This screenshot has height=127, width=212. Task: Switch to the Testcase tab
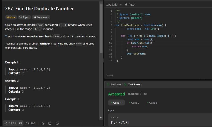tap(114, 84)
